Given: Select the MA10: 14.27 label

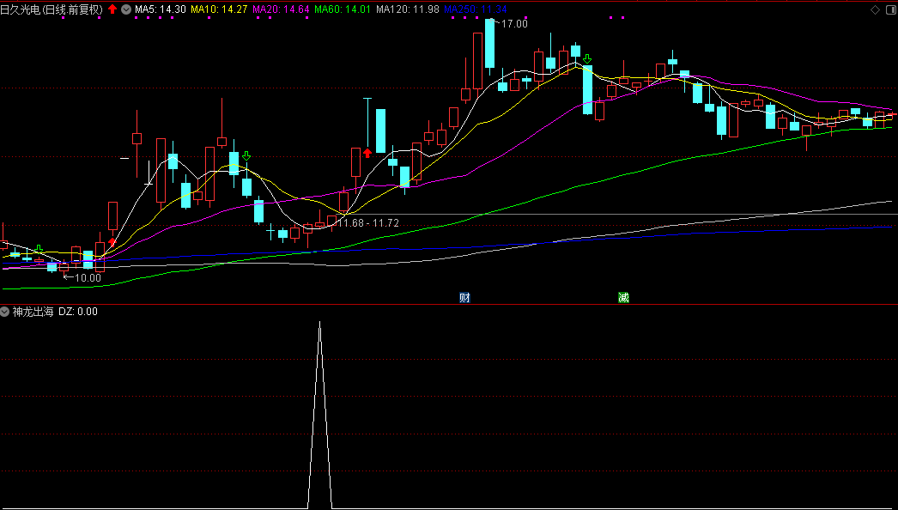Looking at the screenshot, I should pos(219,9).
